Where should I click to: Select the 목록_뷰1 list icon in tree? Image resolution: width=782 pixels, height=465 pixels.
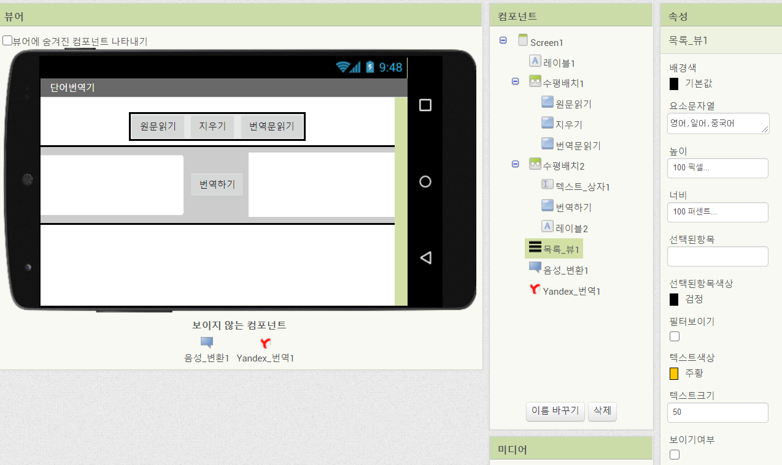click(x=535, y=247)
